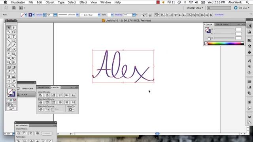Image resolution: width=253 pixels, height=142 pixels.
Task: Open the Character panel icon in dock
Action: click(x=249, y=61)
